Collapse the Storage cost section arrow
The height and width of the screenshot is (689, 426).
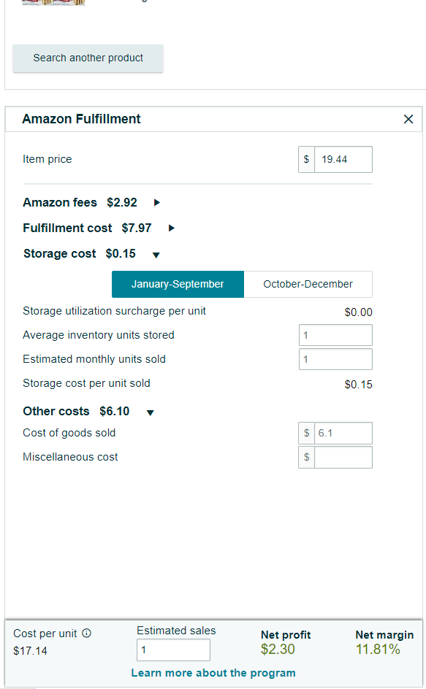point(156,255)
